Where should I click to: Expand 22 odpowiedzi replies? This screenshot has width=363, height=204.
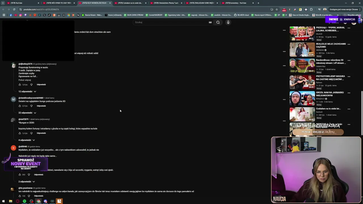pos(27,113)
